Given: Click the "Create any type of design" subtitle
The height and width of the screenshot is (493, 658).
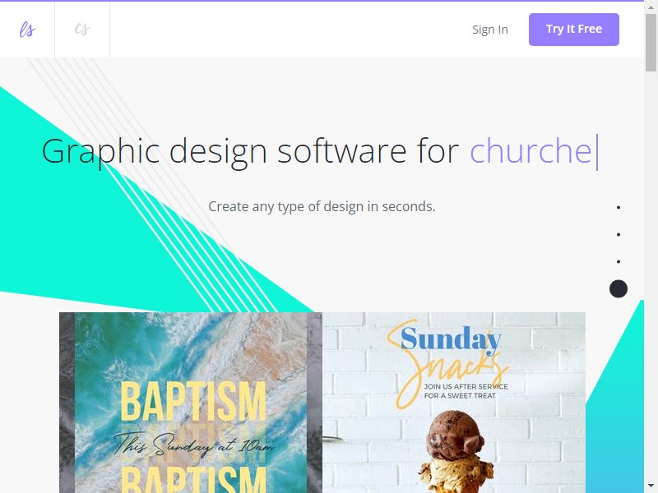Looking at the screenshot, I should pyautogui.click(x=322, y=206).
